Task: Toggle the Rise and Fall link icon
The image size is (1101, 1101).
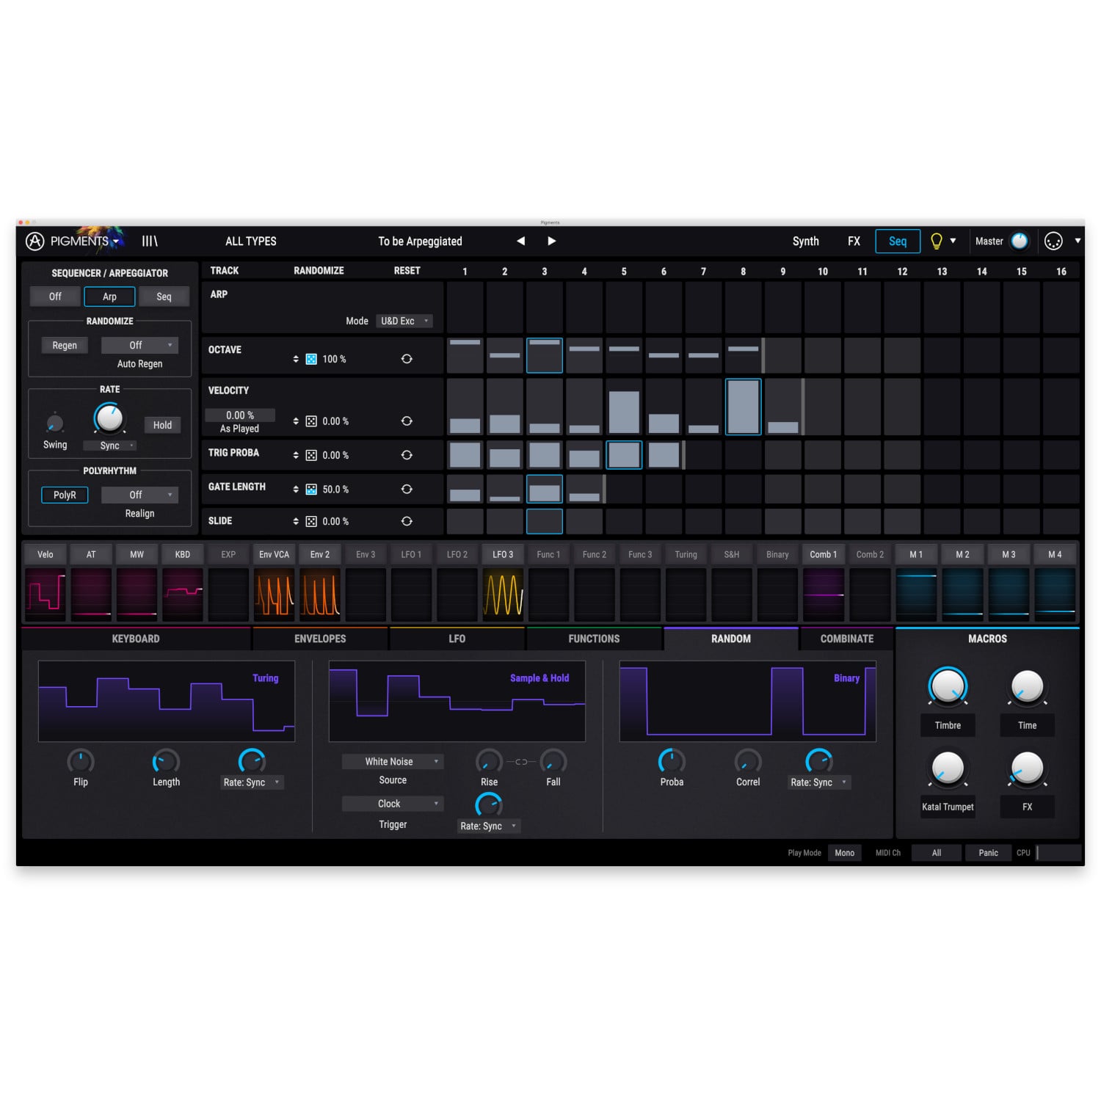Action: [x=521, y=762]
